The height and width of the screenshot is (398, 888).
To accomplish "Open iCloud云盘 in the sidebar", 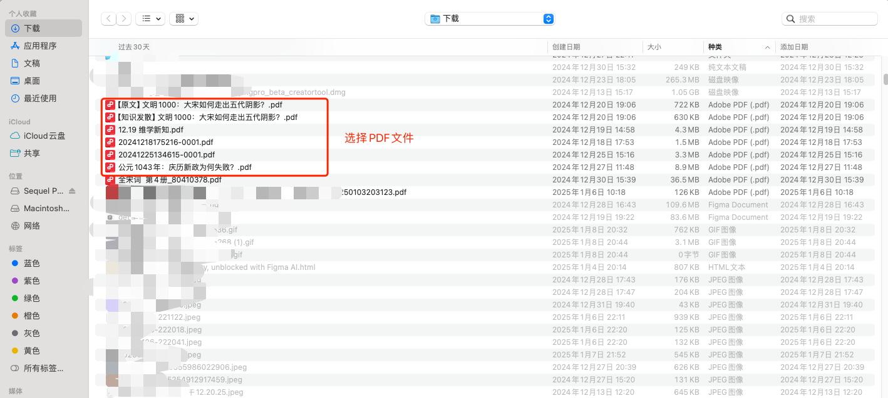I will [44, 136].
